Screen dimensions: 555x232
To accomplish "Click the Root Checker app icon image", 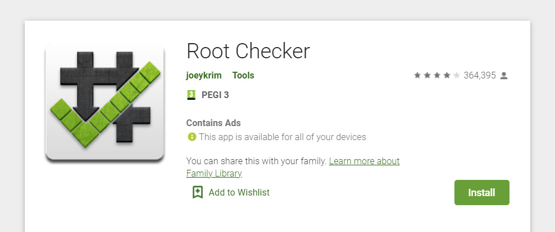I will click(x=105, y=103).
